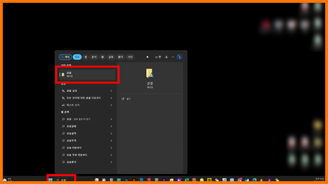Open the 채팅 chat filter
This screenshot has height=184, width=328.
click(65, 57)
